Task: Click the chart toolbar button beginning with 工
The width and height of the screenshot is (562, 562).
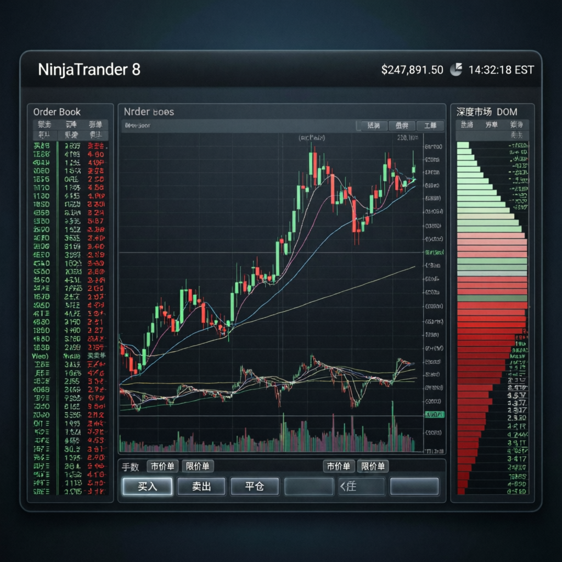Action: click(430, 126)
